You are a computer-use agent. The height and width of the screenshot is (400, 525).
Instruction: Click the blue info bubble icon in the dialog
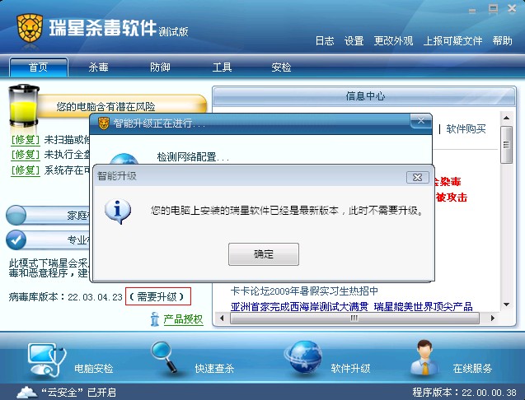click(118, 212)
